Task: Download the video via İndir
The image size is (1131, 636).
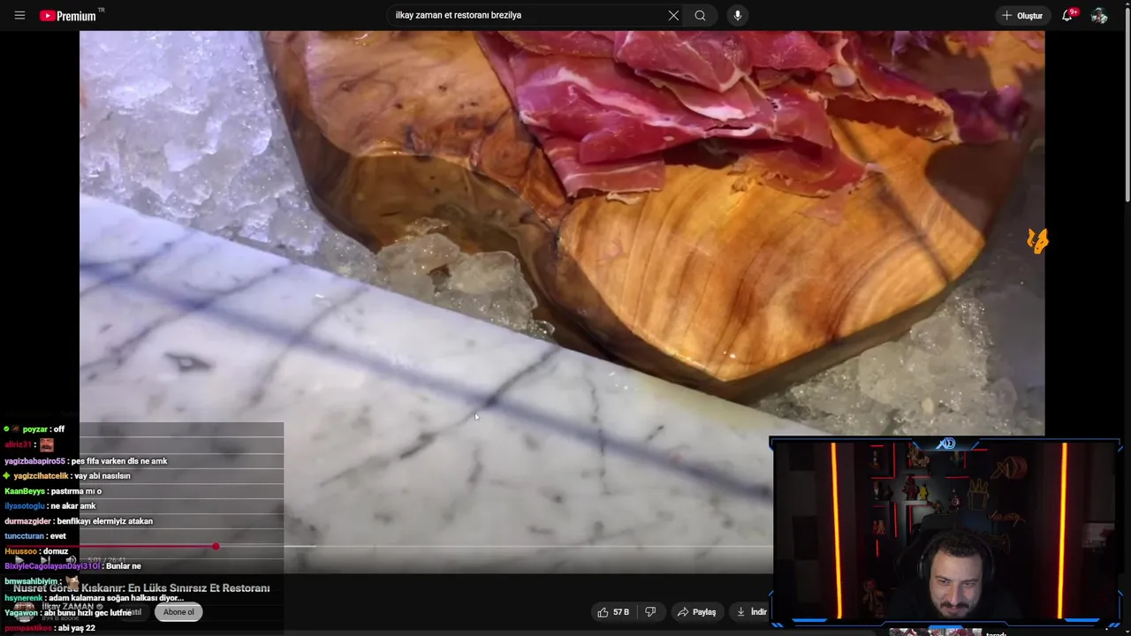Action: pyautogui.click(x=751, y=611)
